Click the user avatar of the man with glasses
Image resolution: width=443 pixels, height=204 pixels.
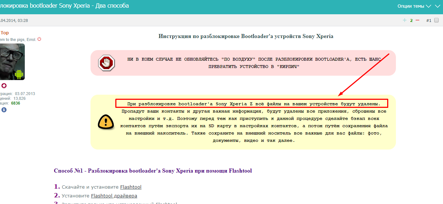[x=12, y=62]
